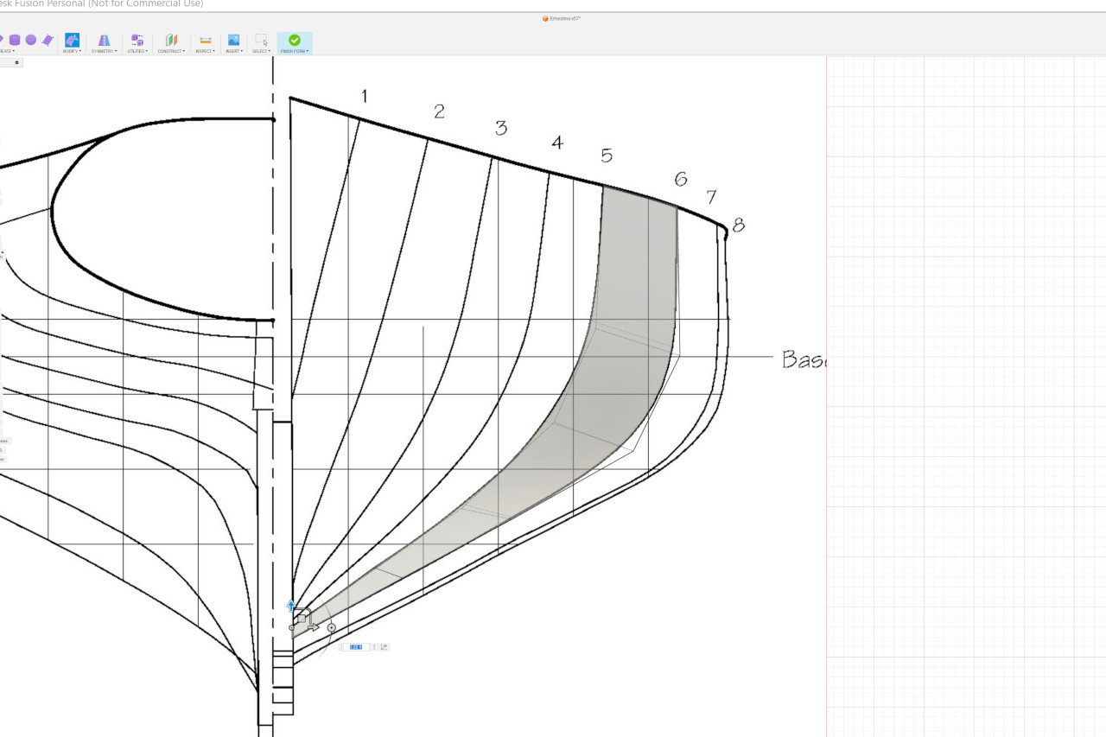Click the planar move square manipulator
The width and height of the screenshot is (1106, 737).
(x=302, y=619)
